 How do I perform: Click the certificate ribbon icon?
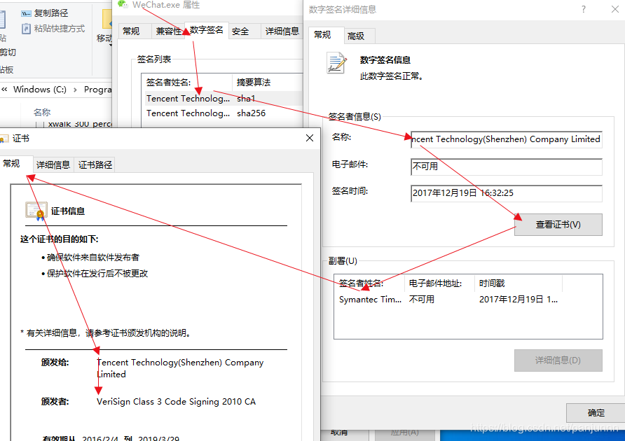point(36,211)
